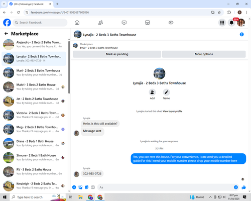View site information icon
This screenshot has height=201, width=251.
[27, 13]
